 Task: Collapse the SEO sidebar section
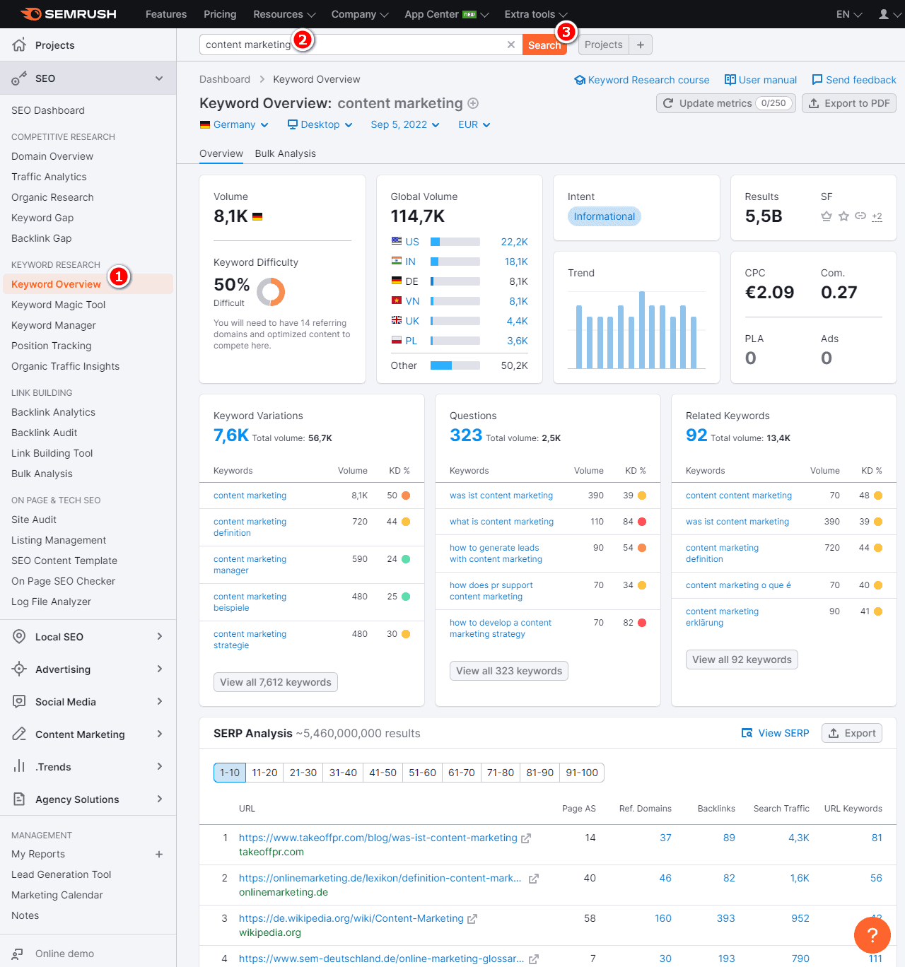tap(159, 78)
